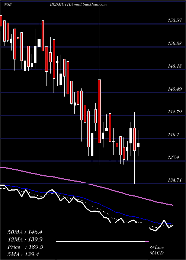Screen dimensions: 186x260
Task: Click the NSE exchange label
Action: click(8, 4)
